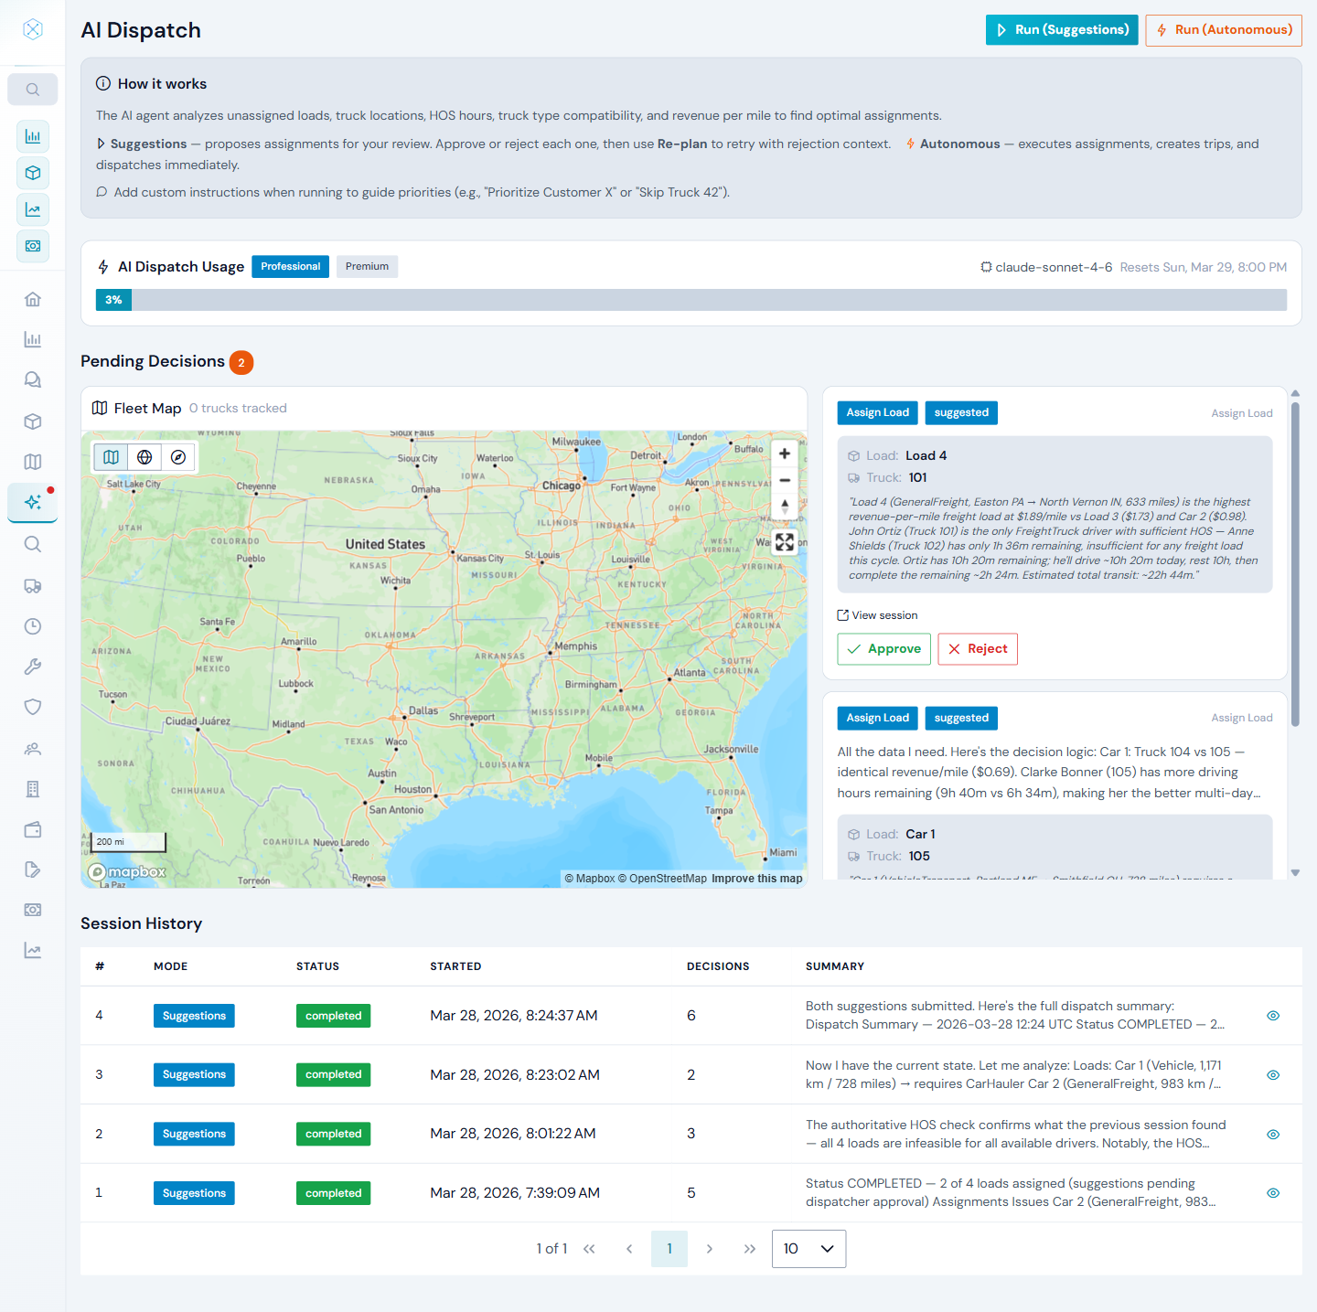Open the bottom trend chart sidebar icon
This screenshot has width=1317, height=1312.
coord(33,950)
